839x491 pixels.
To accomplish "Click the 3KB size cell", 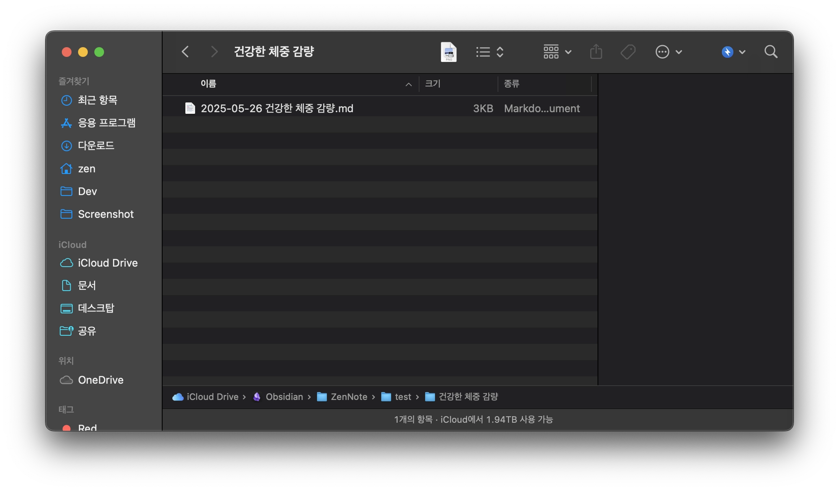I will point(483,109).
